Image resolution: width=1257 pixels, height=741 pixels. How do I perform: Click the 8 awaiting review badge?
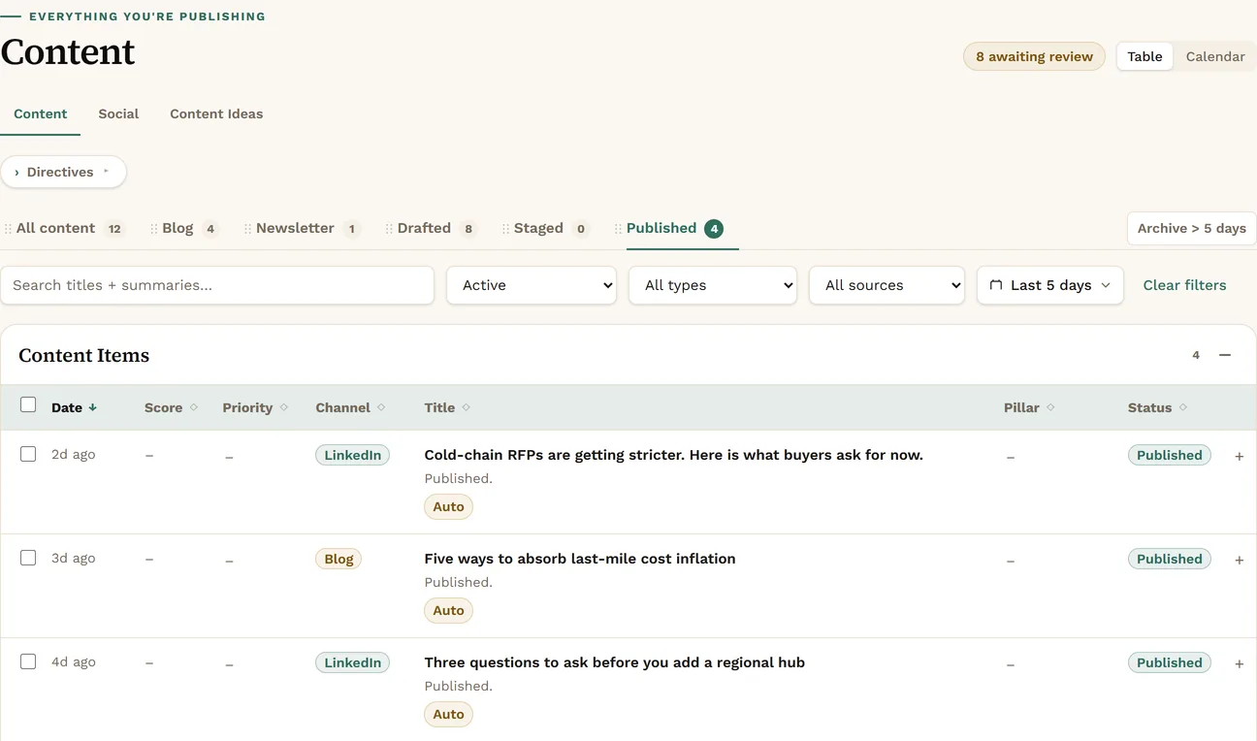(x=1034, y=56)
